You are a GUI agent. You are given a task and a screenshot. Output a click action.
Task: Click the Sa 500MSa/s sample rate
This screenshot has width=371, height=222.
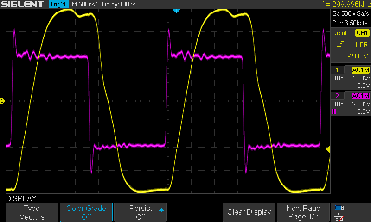(351, 13)
